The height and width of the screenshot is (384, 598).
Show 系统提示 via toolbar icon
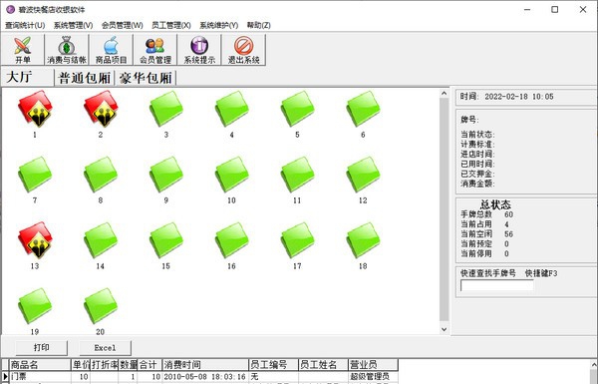[199, 50]
